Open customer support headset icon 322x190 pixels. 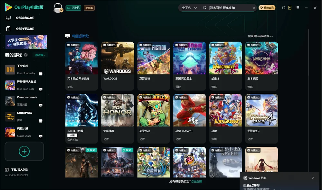(283, 8)
